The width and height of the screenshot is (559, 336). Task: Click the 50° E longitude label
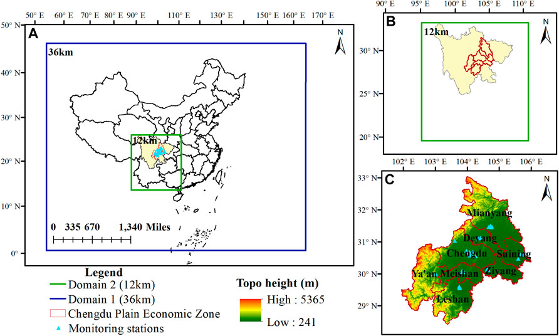click(x=34, y=16)
